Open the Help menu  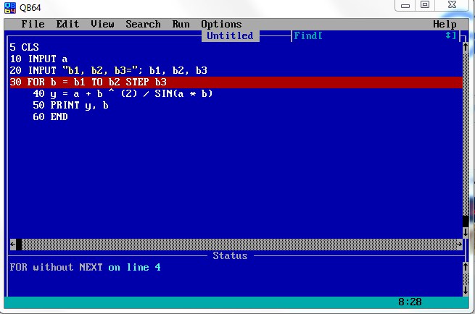[445, 24]
